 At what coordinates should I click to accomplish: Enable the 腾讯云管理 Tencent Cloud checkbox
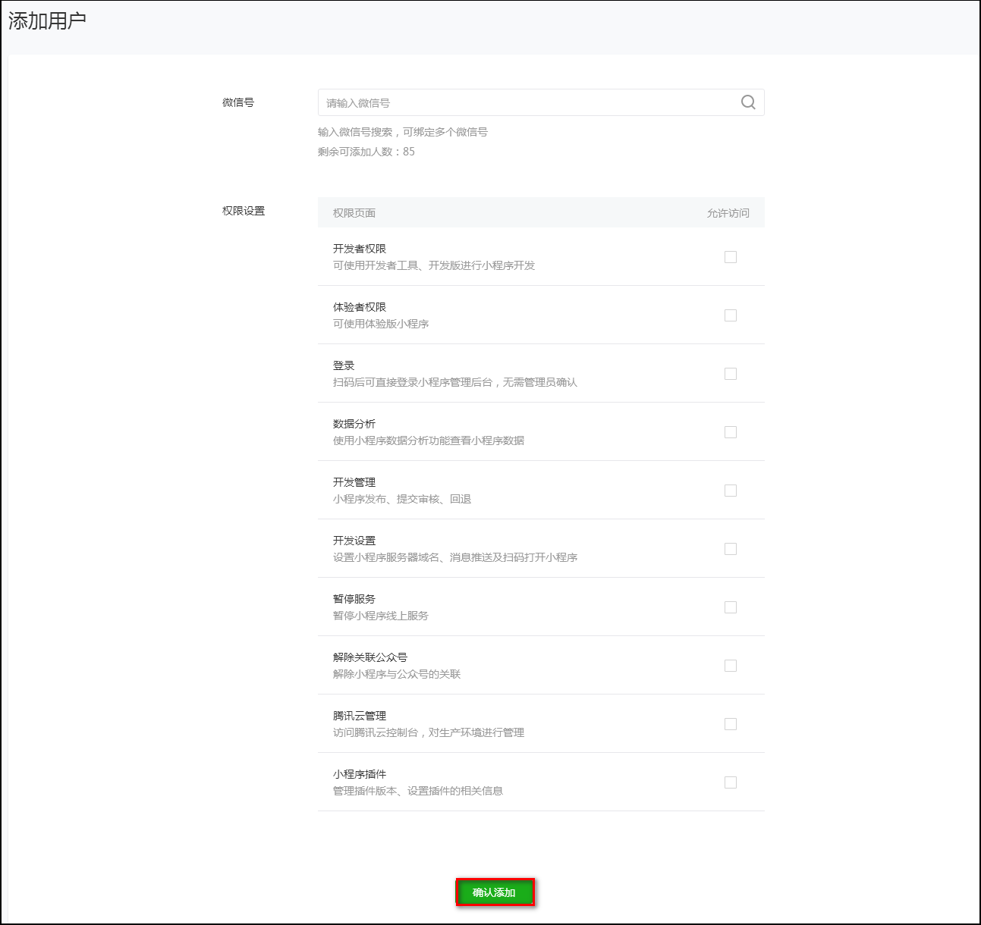pos(730,723)
